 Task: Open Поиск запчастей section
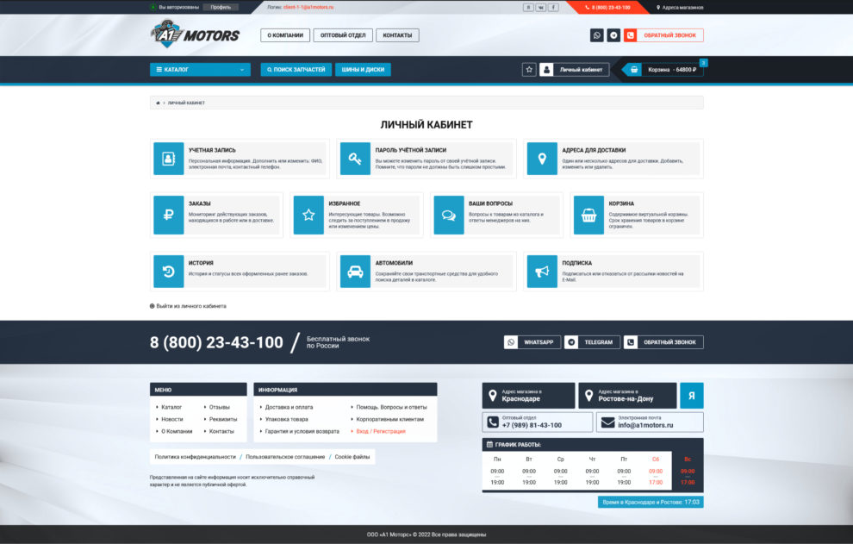[296, 70]
